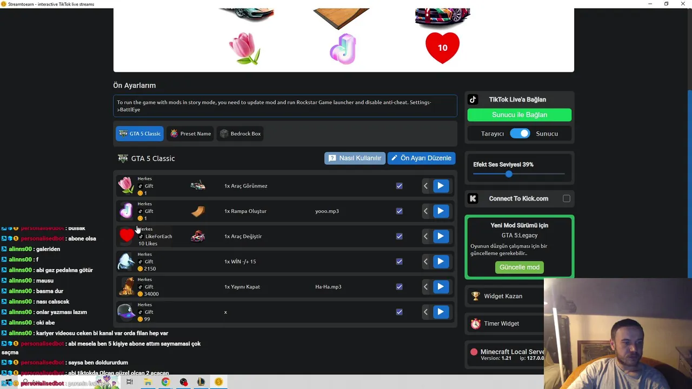The image size is (692, 389).
Task: Expand left arrow on Yayını Kapat row
Action: coord(426,287)
